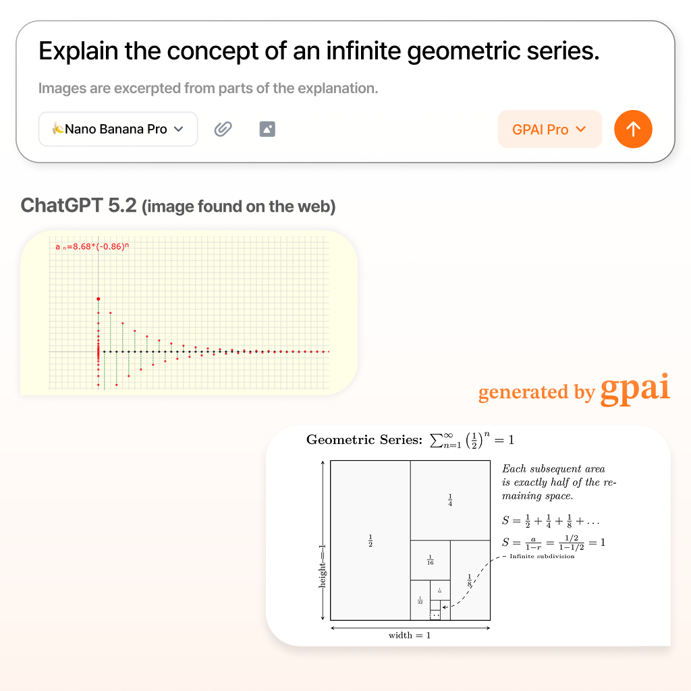Click the orange gpai wordmark
Viewport: 691px width, 691px height.
tap(635, 389)
